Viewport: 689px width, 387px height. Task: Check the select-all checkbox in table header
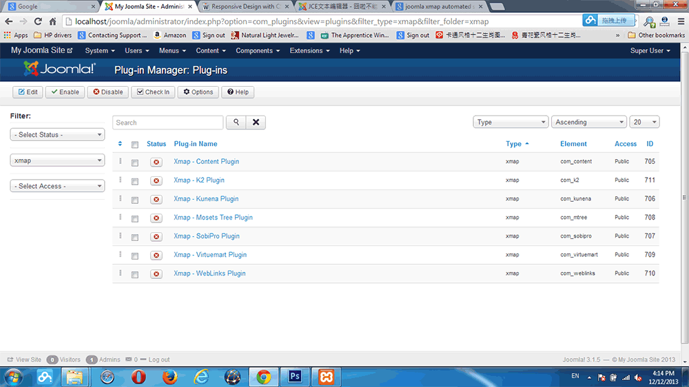[x=135, y=145]
